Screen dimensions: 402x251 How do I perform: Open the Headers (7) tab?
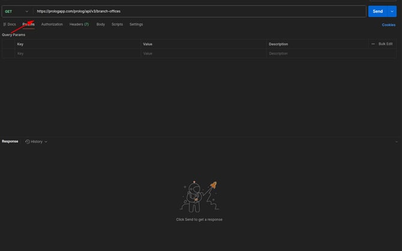pyautogui.click(x=79, y=25)
